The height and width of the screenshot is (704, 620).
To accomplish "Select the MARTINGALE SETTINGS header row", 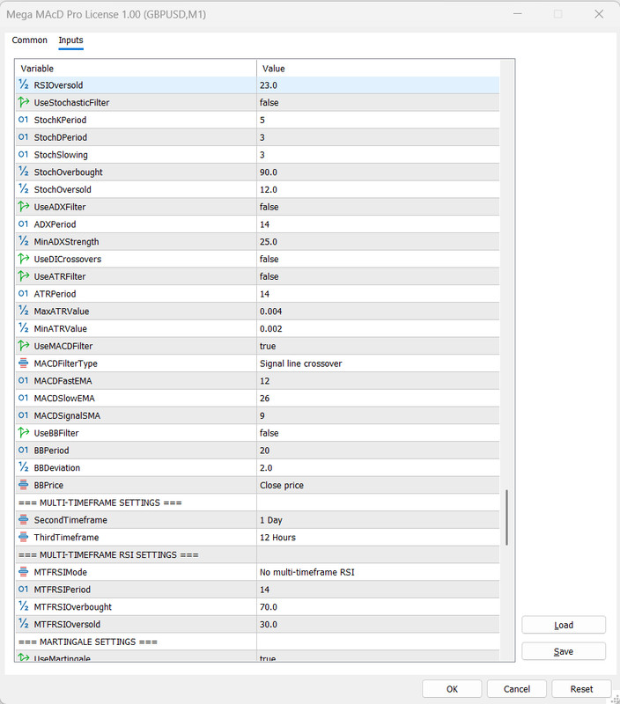I will (x=257, y=642).
